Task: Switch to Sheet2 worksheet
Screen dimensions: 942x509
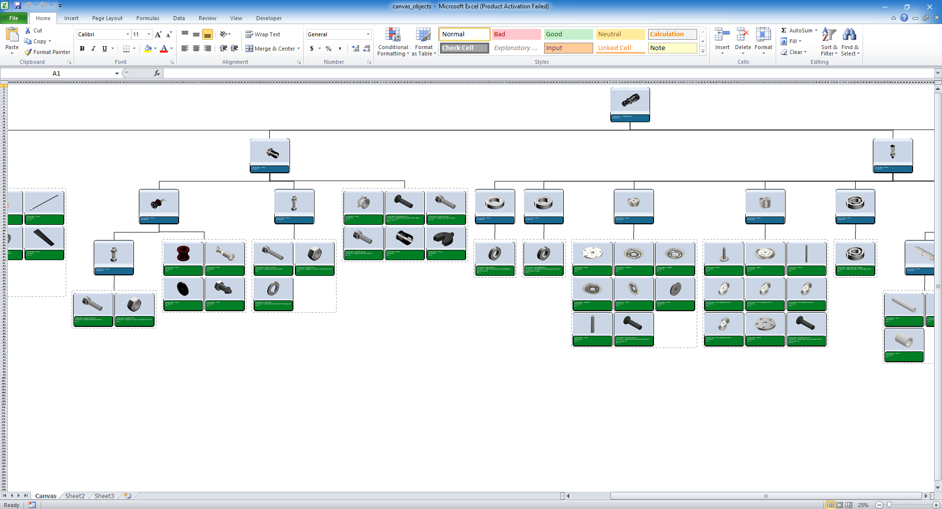Action: tap(75, 496)
